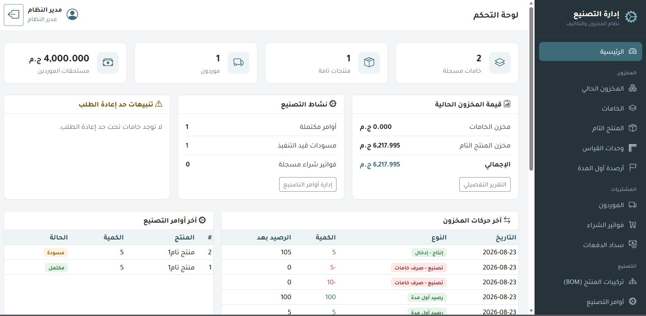Screen dimensions: 646x316
Task: Click the diagram icon next to تركيبات المنتج (BOM)
Action: (633, 282)
